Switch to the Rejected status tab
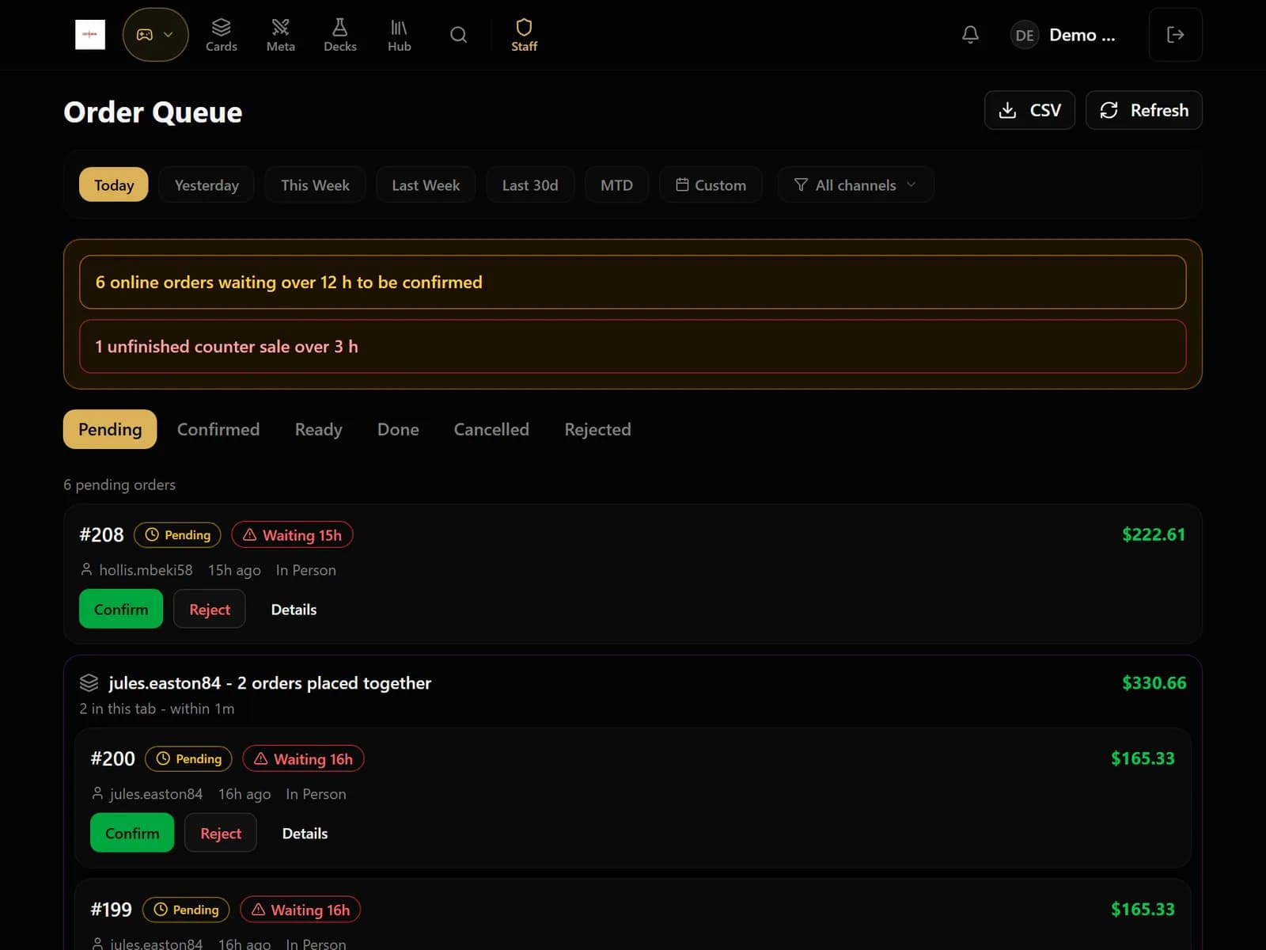 click(x=597, y=429)
